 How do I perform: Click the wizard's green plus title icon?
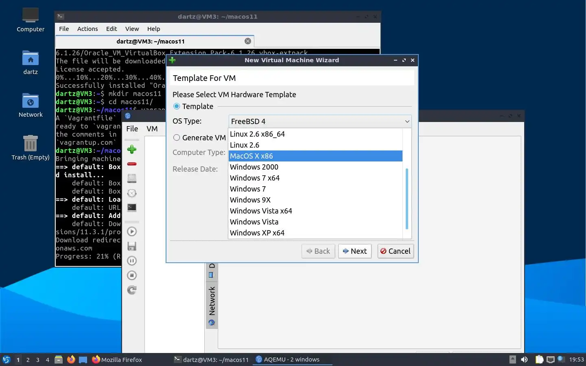172,60
